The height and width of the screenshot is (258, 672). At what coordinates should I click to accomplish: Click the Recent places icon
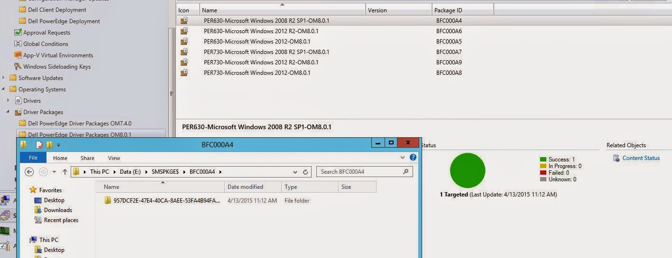[38, 220]
